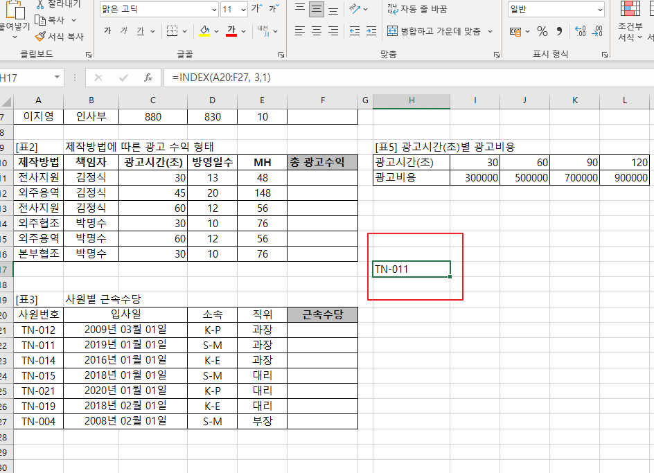Open the font size dropdown showing 11
This screenshot has width=654, height=473.
tap(243, 9)
